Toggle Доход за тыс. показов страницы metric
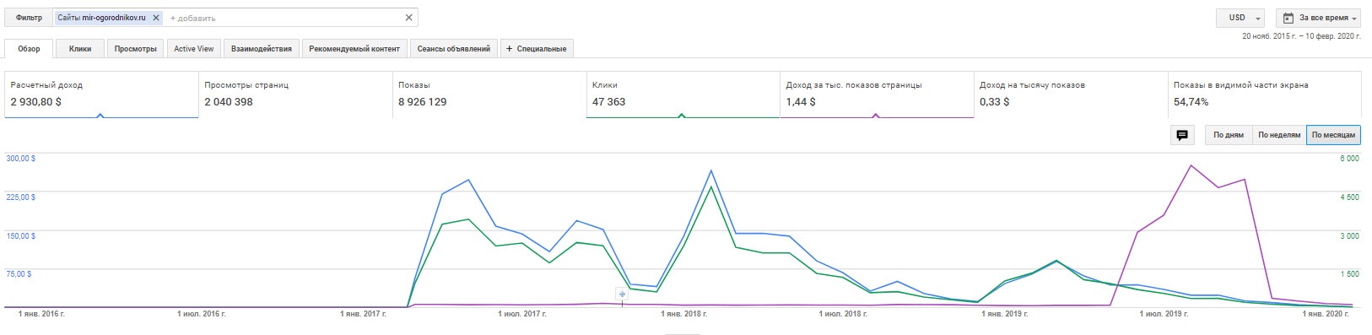This screenshot has height=335, width=1372. pos(877,95)
